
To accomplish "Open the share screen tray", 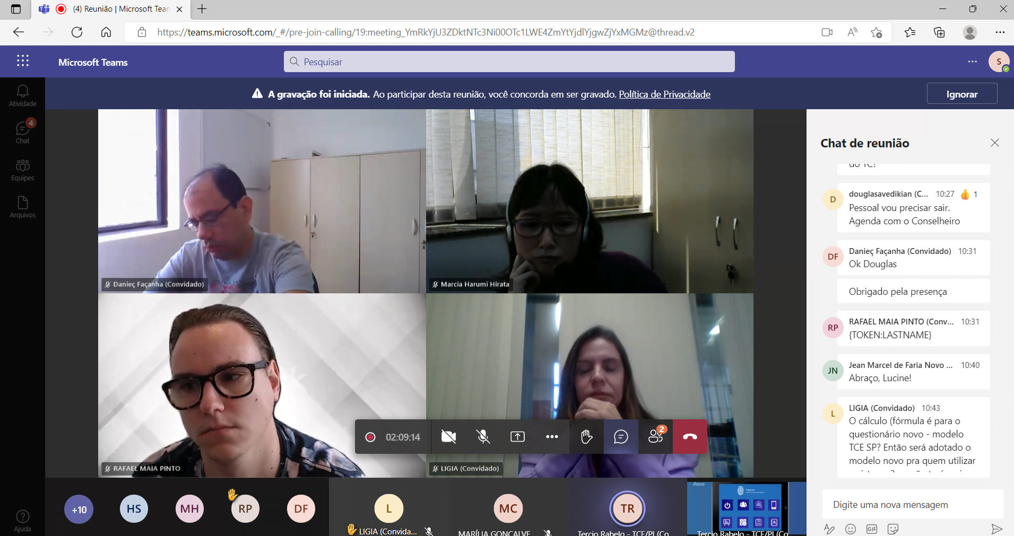I will (x=517, y=437).
